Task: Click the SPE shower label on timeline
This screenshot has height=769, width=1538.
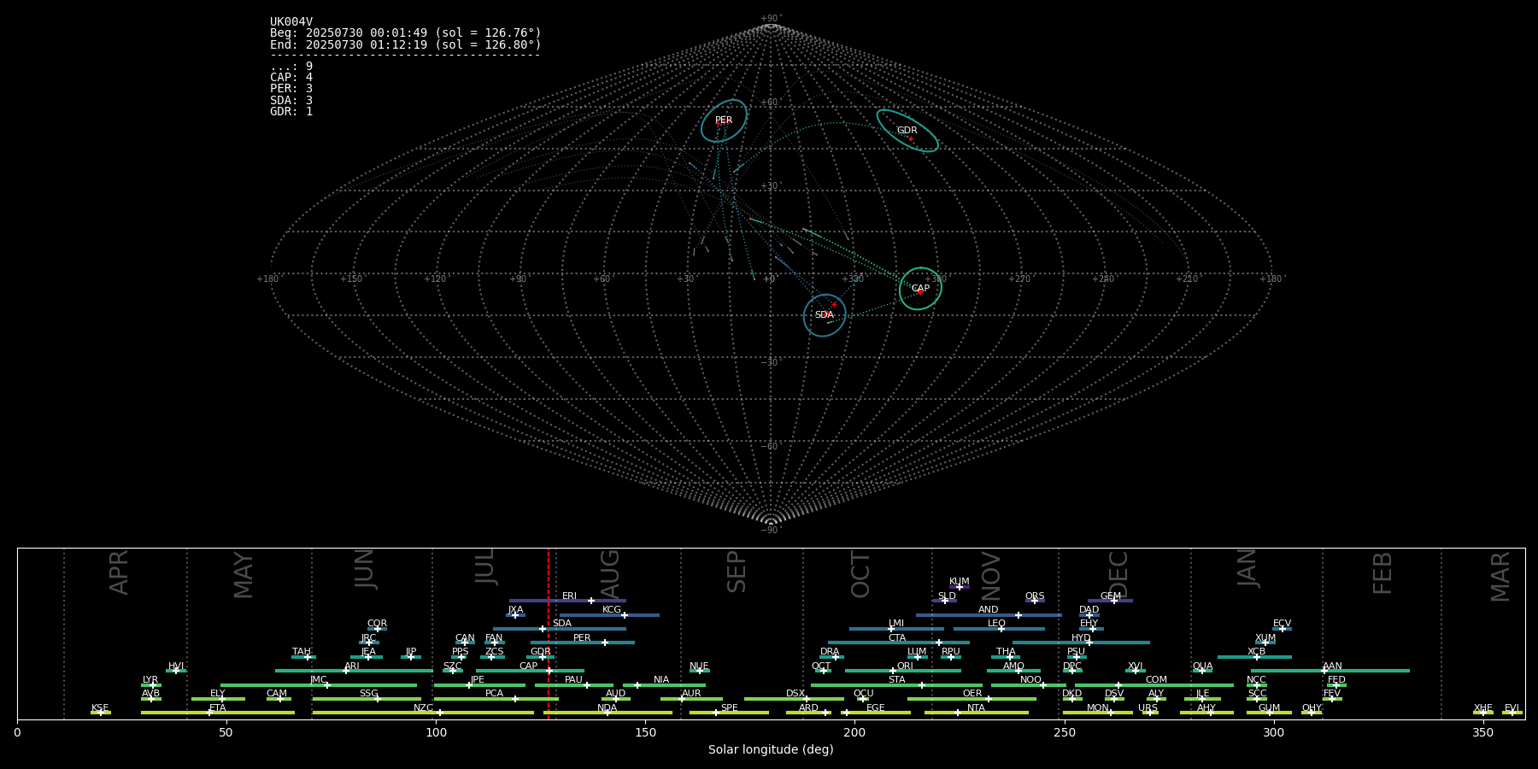Action: pyautogui.click(x=730, y=708)
